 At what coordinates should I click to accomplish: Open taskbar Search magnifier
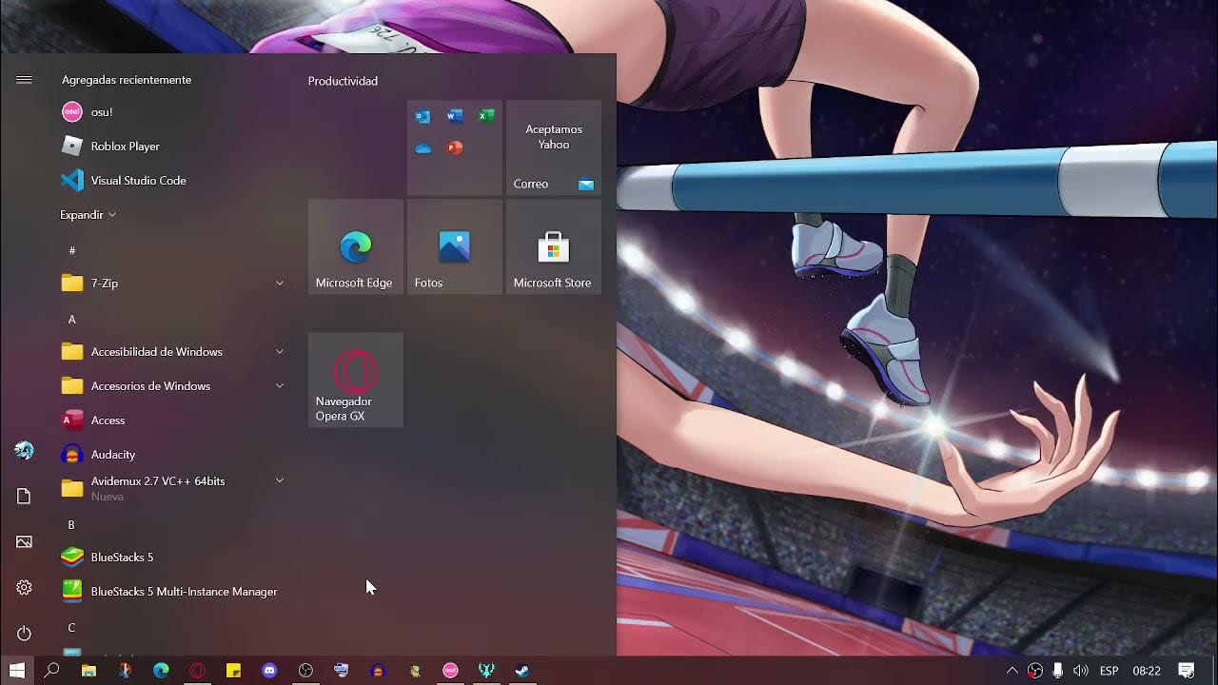point(52,671)
